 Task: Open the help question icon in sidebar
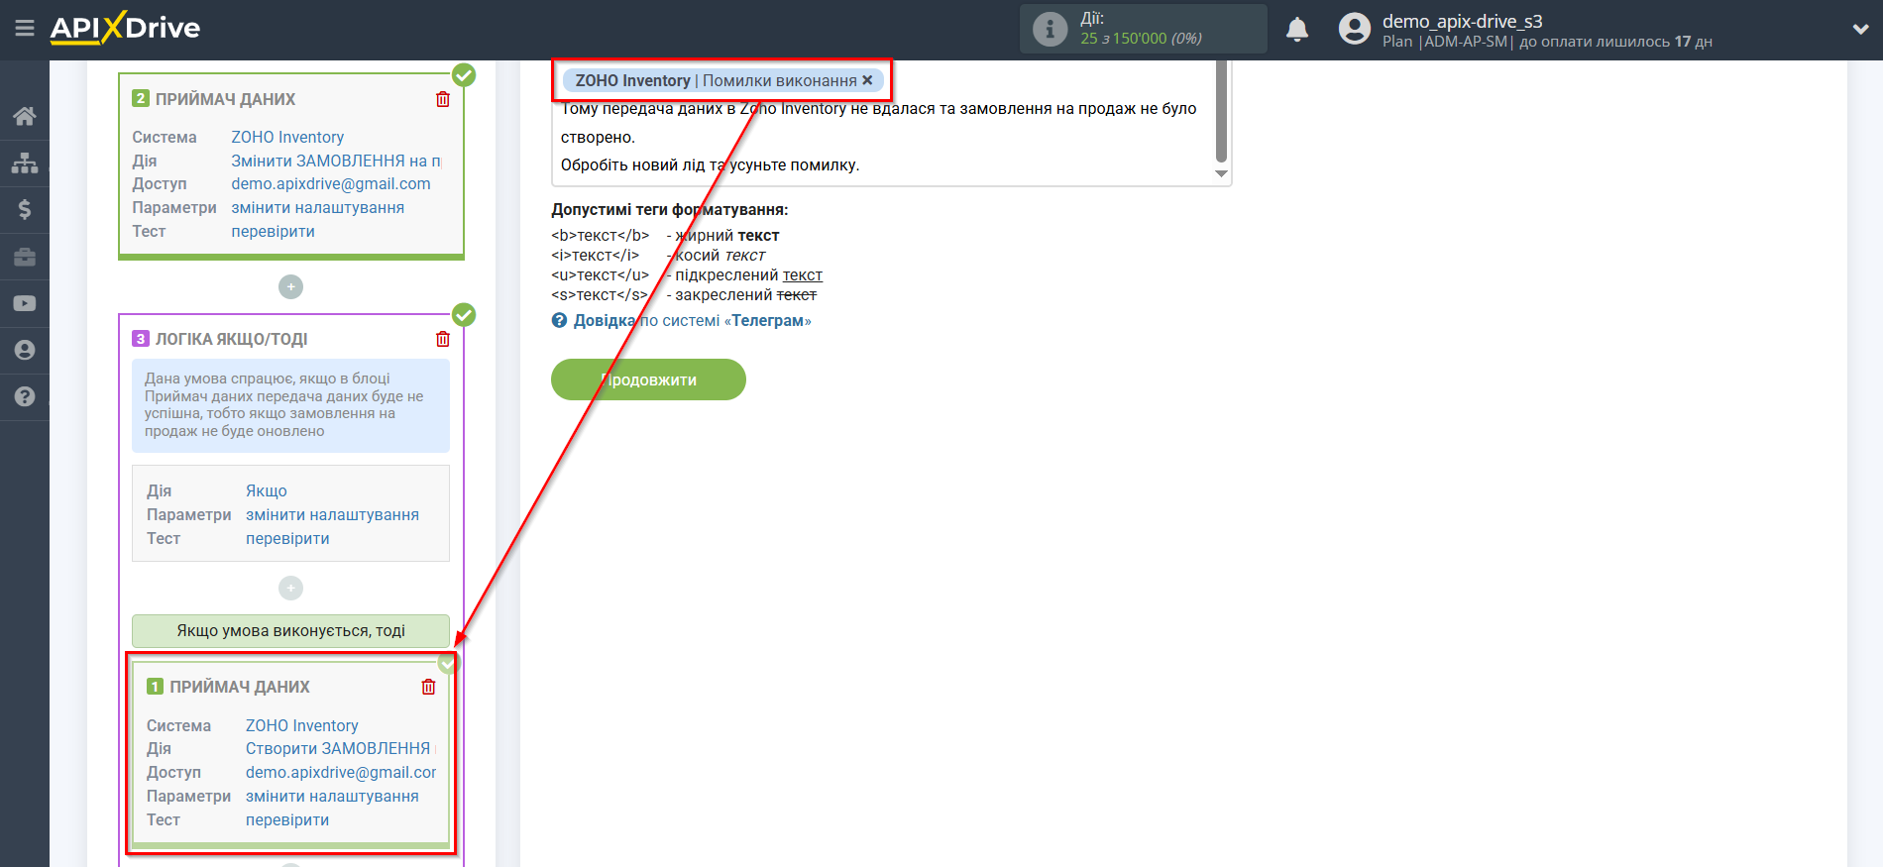(25, 396)
